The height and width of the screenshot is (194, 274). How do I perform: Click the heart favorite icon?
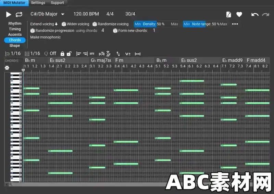(239, 14)
